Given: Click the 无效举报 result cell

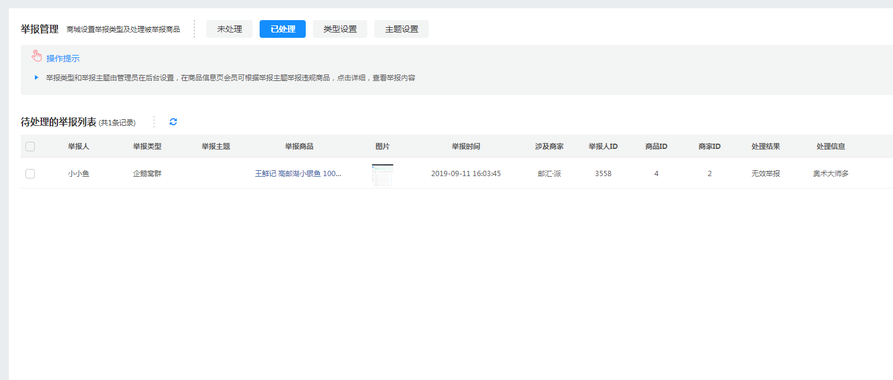Looking at the screenshot, I should 766,174.
